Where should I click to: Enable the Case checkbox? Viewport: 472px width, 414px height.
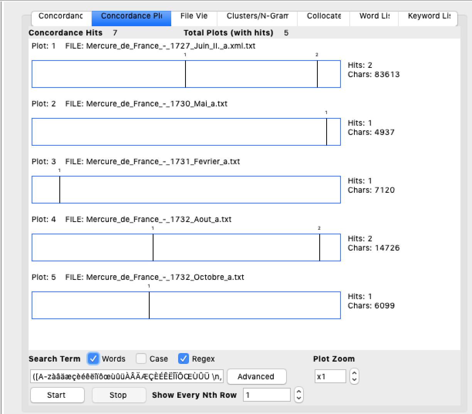[141, 358]
